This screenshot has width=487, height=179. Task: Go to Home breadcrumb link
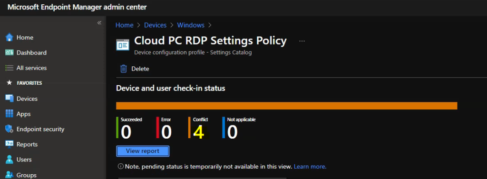124,25
